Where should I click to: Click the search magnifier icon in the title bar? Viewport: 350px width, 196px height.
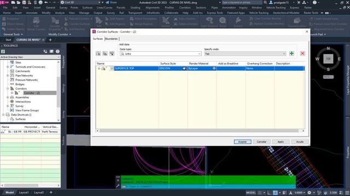[x=265, y=2]
